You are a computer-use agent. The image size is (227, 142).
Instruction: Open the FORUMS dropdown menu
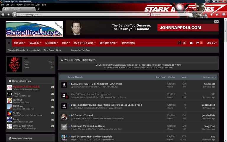pyautogui.click(x=20, y=43)
